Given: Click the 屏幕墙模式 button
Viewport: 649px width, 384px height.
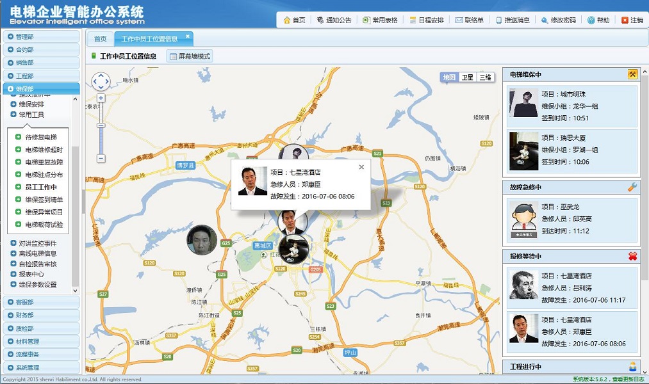Looking at the screenshot, I should 189,56.
